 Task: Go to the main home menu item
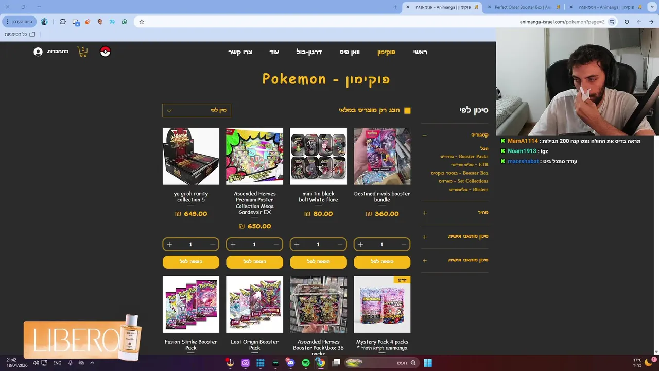click(420, 52)
